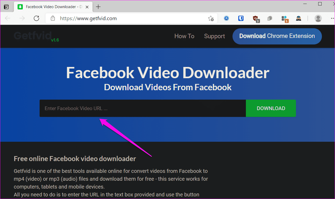Open the Support page
Viewport: 335px width, 199px height.
pos(214,36)
